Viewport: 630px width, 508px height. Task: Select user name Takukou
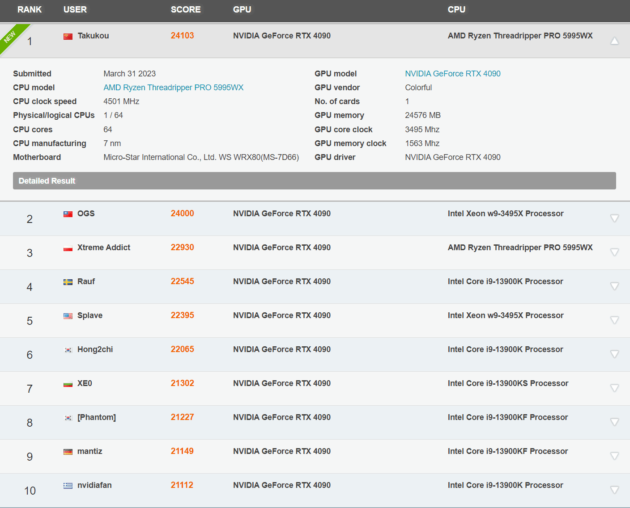[93, 36]
